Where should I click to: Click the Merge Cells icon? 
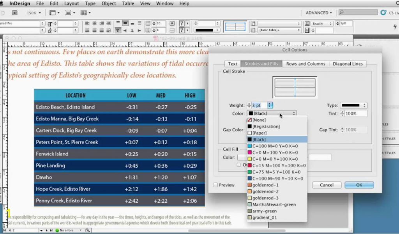point(172,23)
